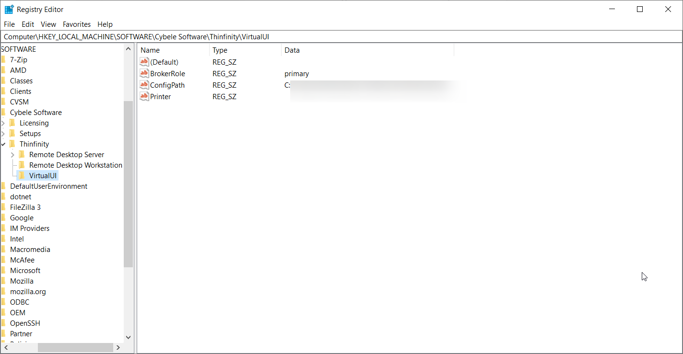Select the CVSM key
This screenshot has height=354, width=683.
19,102
